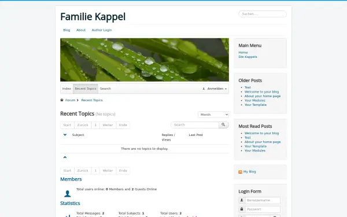
Task: Open Your Modules under Most Read Posts
Action: 254,150
